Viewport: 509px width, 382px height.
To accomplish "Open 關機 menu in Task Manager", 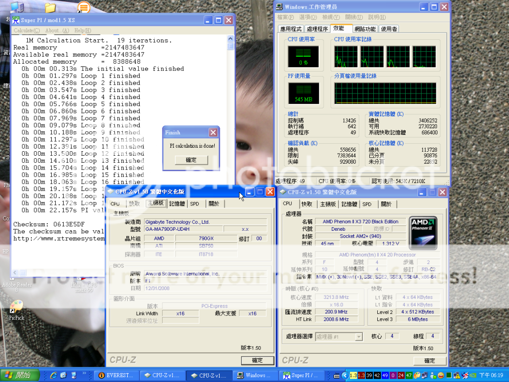I will [354, 17].
